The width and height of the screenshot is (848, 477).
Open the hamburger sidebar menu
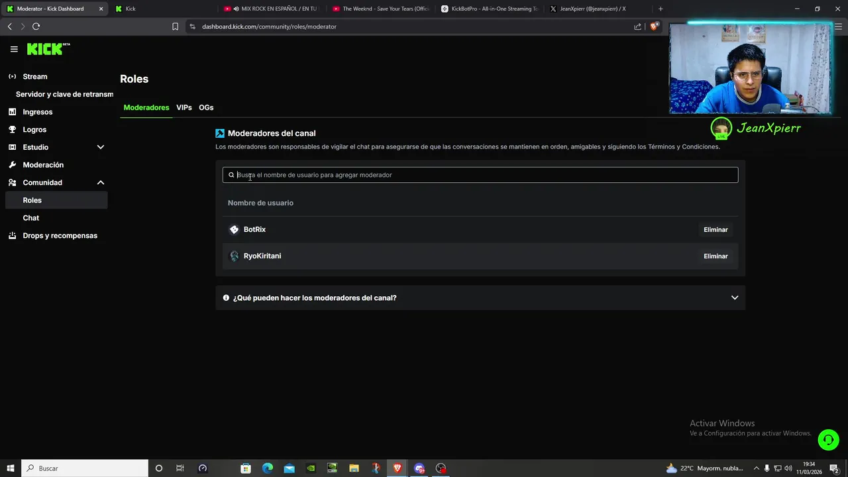pyautogui.click(x=14, y=49)
